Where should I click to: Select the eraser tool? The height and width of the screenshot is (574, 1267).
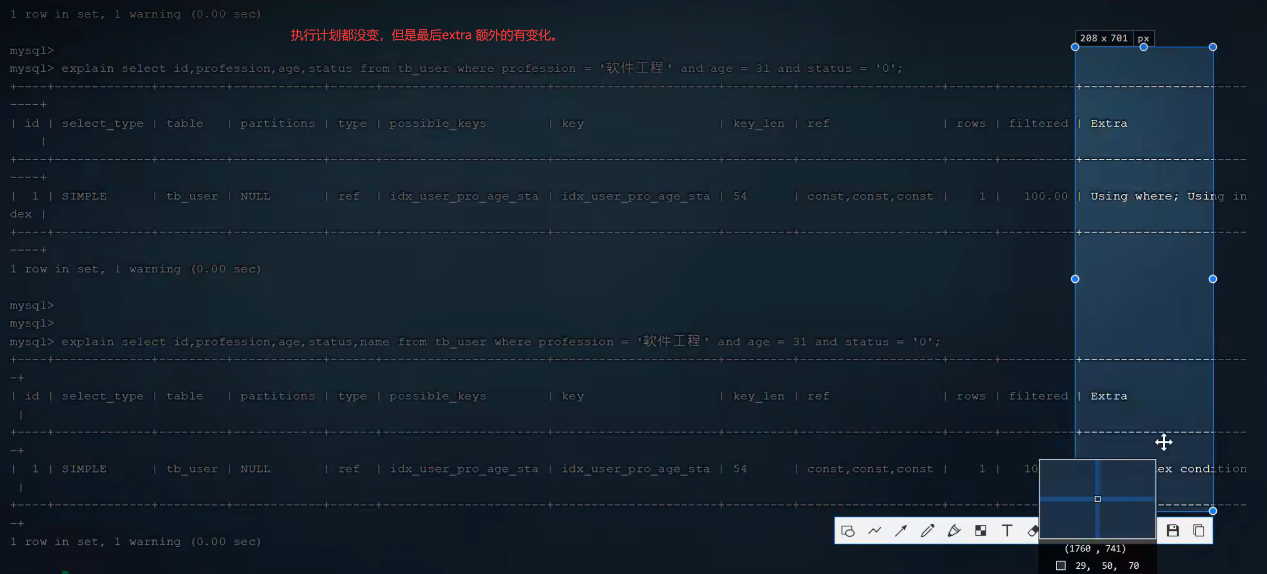tap(1032, 531)
